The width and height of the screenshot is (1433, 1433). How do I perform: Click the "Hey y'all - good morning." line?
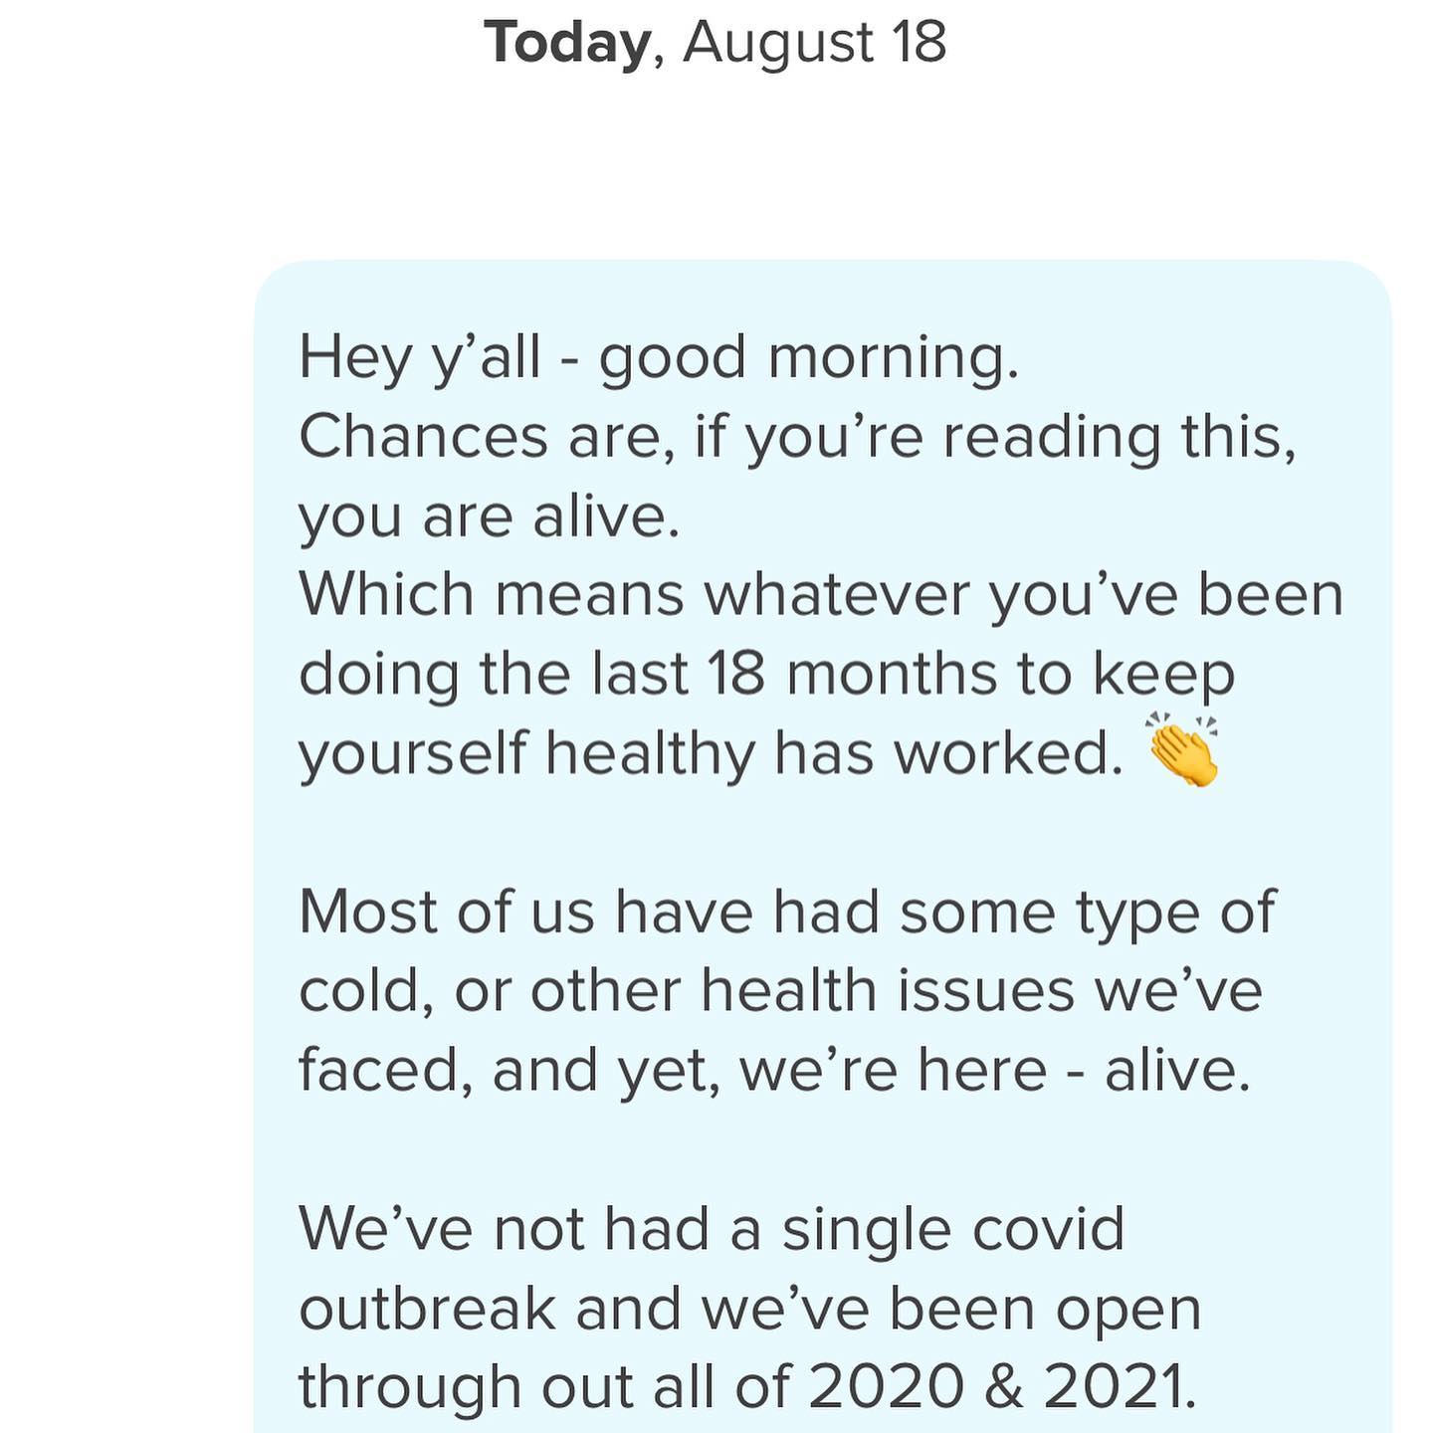(x=659, y=357)
